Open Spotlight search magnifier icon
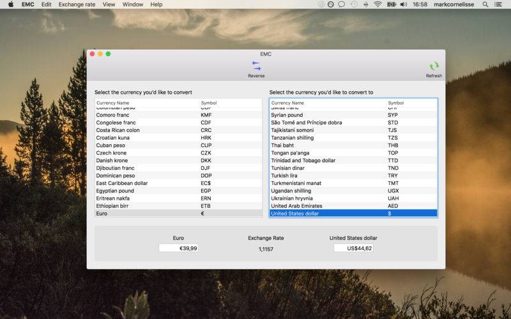The image size is (511, 319). (x=485, y=4)
